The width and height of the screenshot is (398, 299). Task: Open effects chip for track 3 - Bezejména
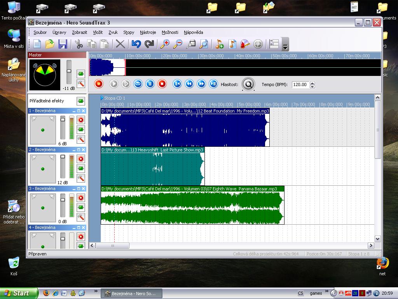81,208
